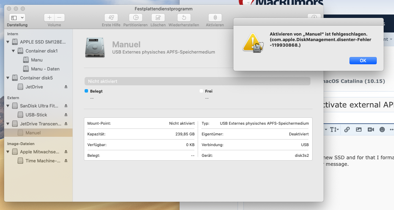Screen dimensions: 394x210
Task: Click the Wiederherstellen restore icon
Action: pos(184,18)
